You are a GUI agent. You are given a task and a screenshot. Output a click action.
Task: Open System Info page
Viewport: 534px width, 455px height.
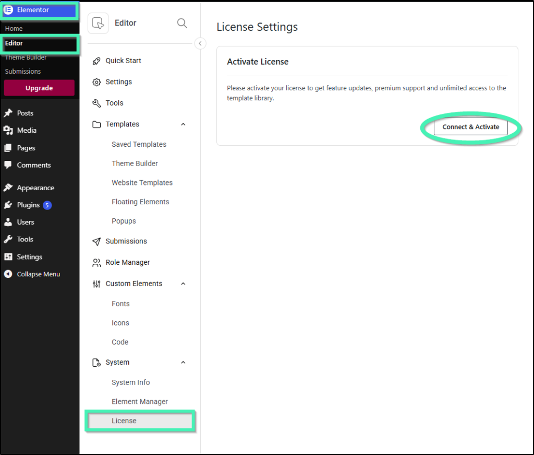tap(131, 383)
